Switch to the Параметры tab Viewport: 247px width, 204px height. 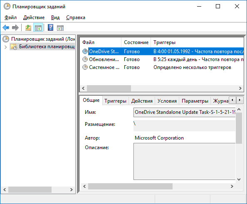tap(195, 101)
